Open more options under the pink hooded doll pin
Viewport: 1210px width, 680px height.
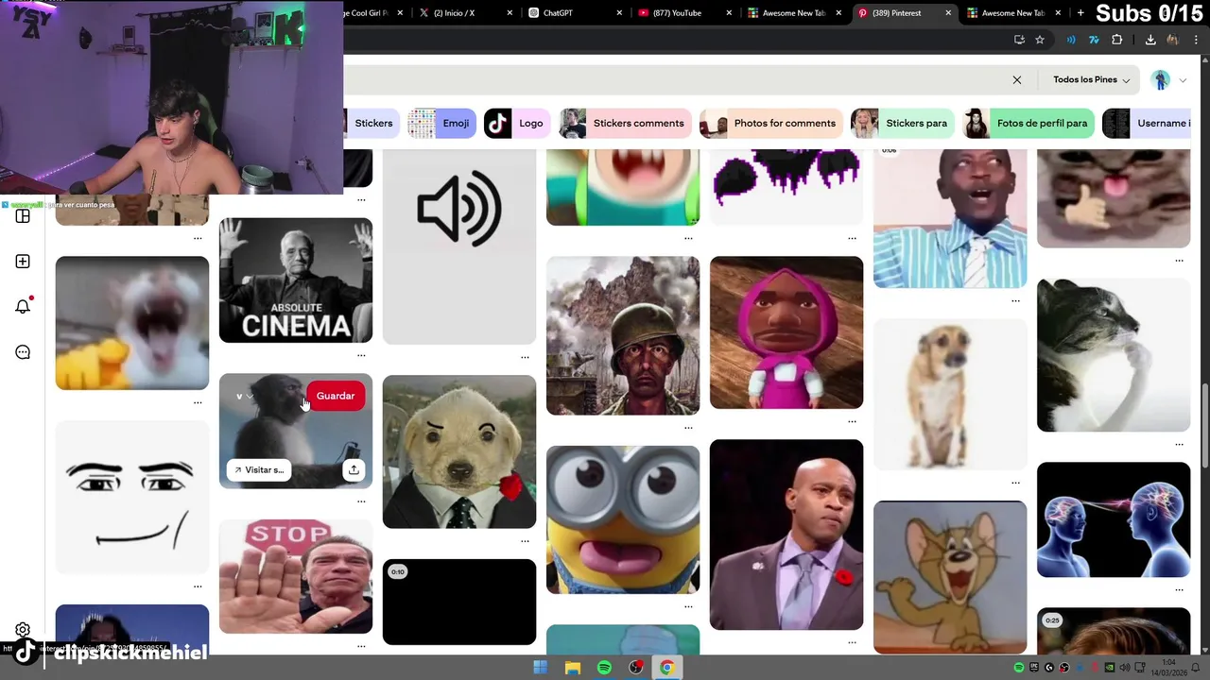click(x=852, y=421)
